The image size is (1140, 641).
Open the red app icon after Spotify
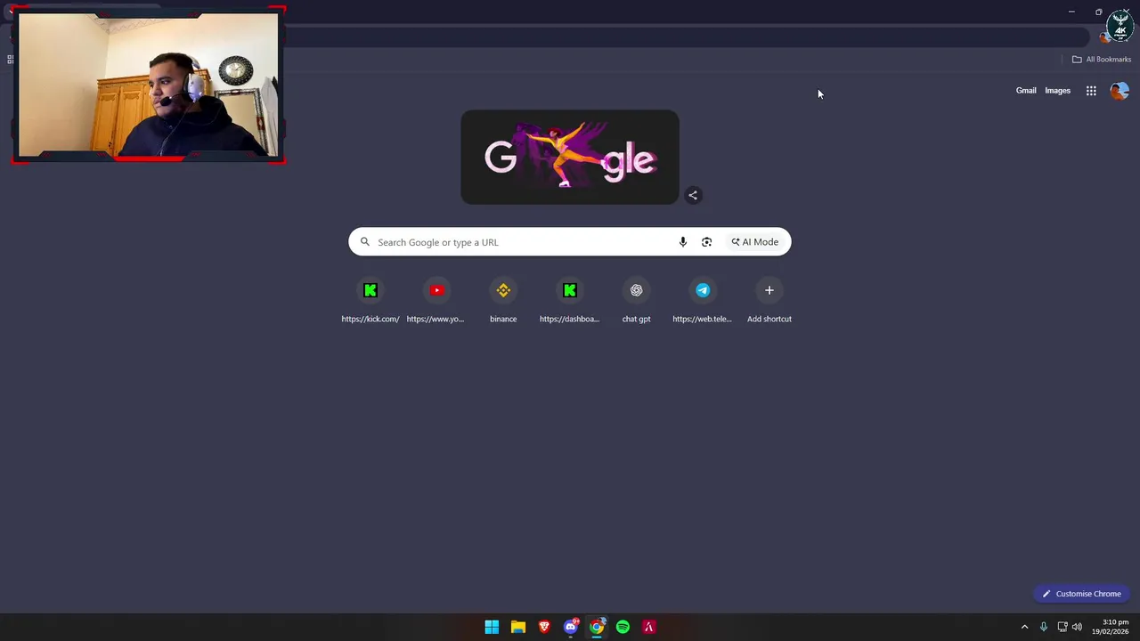click(x=649, y=627)
